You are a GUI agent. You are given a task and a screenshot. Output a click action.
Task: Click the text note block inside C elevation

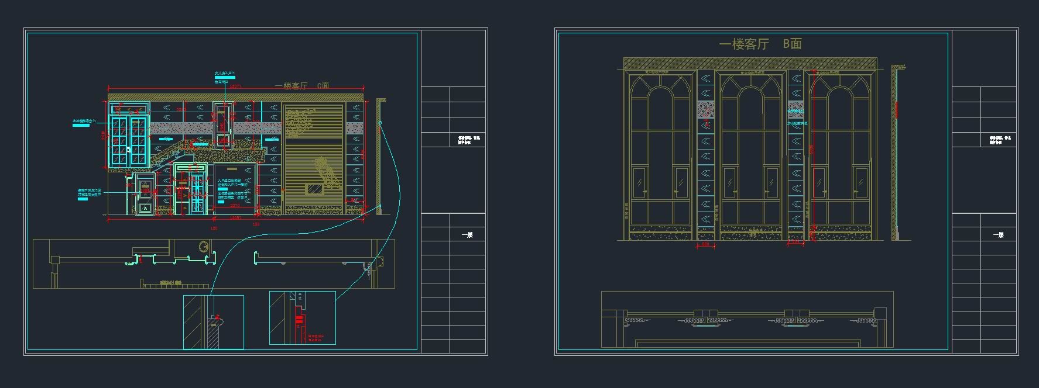232,190
